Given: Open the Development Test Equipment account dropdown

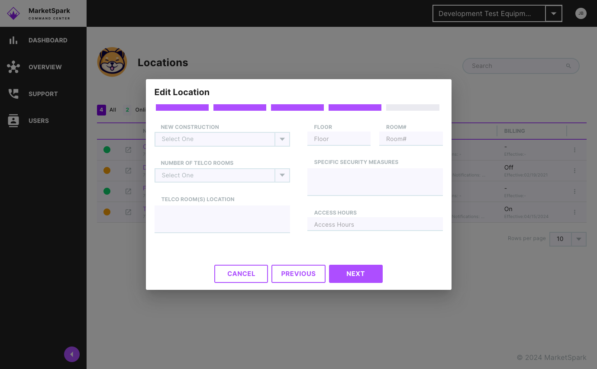Looking at the screenshot, I should pyautogui.click(x=497, y=13).
